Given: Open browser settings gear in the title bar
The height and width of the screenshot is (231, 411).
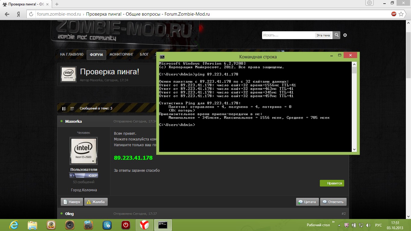Looking at the screenshot, I should [369, 3].
